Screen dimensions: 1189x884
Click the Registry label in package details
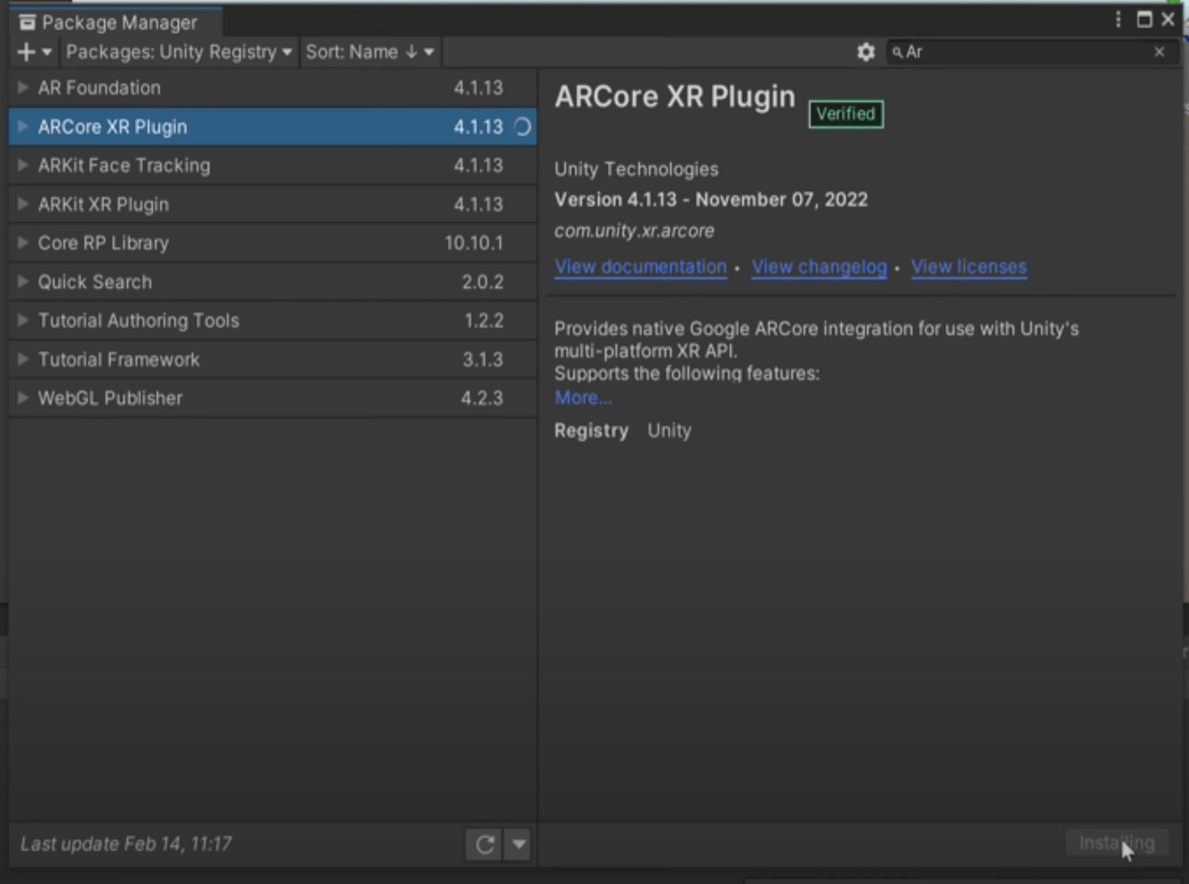(591, 431)
